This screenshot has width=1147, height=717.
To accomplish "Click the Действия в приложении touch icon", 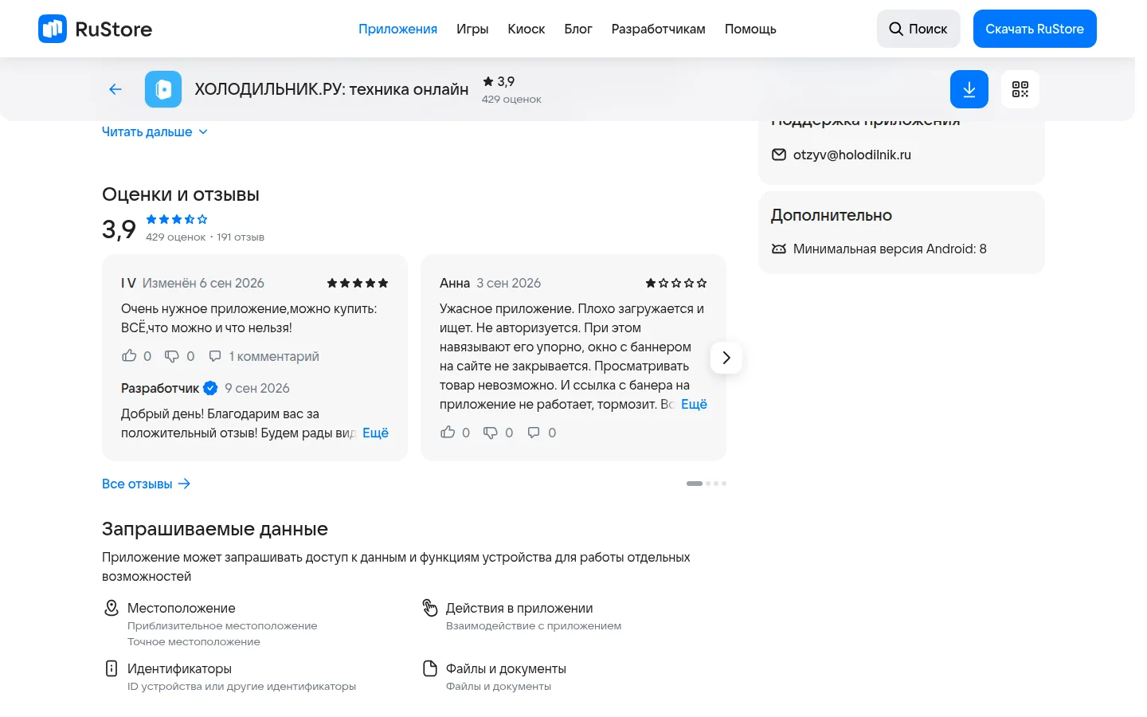I will pyautogui.click(x=430, y=608).
